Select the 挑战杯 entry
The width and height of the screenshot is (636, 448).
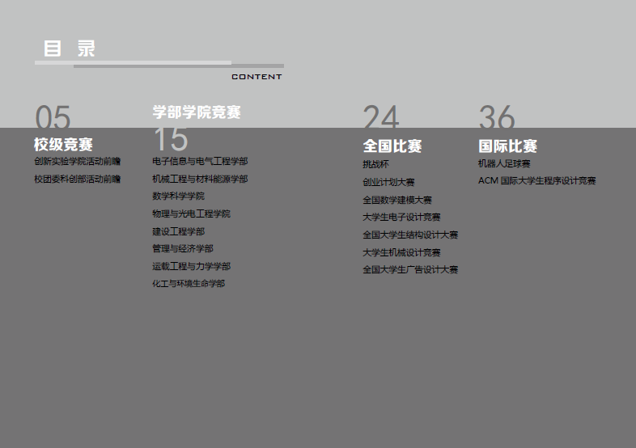pyautogui.click(x=375, y=164)
